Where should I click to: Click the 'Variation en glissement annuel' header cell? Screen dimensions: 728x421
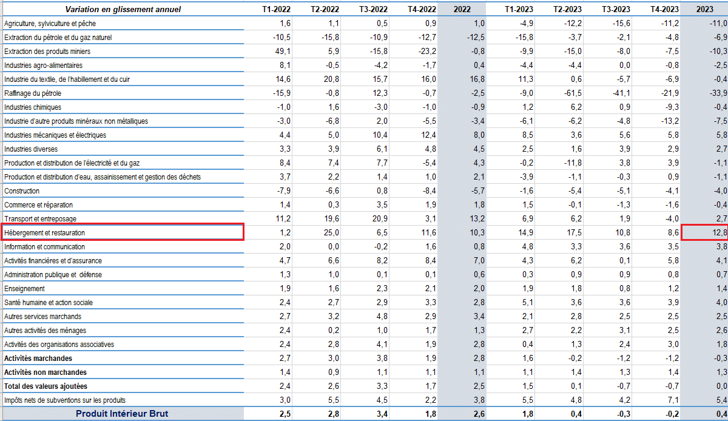123,9
